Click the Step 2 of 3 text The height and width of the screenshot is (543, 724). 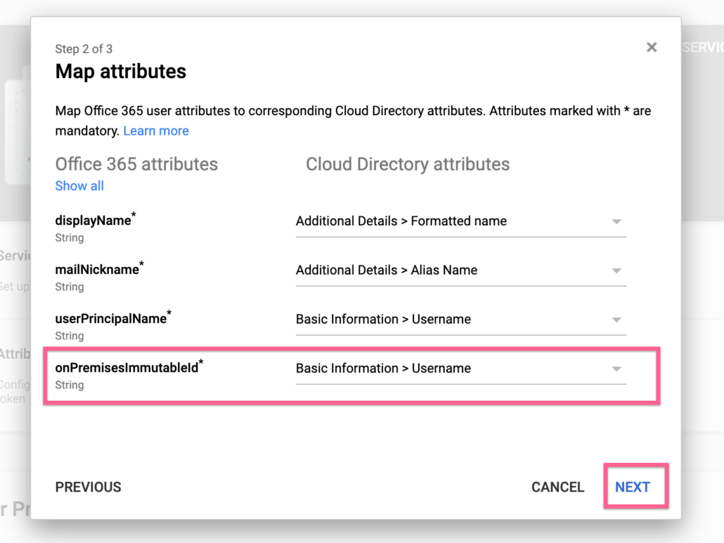(x=84, y=49)
